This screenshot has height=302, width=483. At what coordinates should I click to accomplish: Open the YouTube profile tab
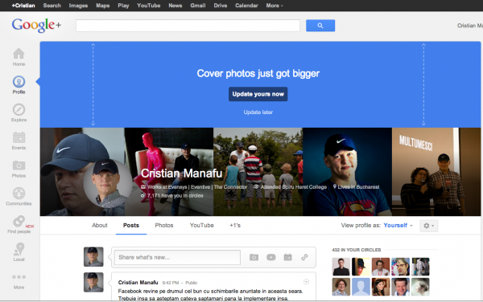pyautogui.click(x=202, y=226)
